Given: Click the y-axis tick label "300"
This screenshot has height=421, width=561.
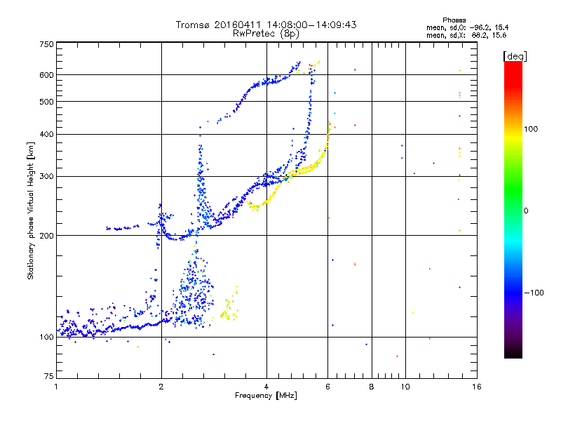Looking at the screenshot, I should 46,176.
